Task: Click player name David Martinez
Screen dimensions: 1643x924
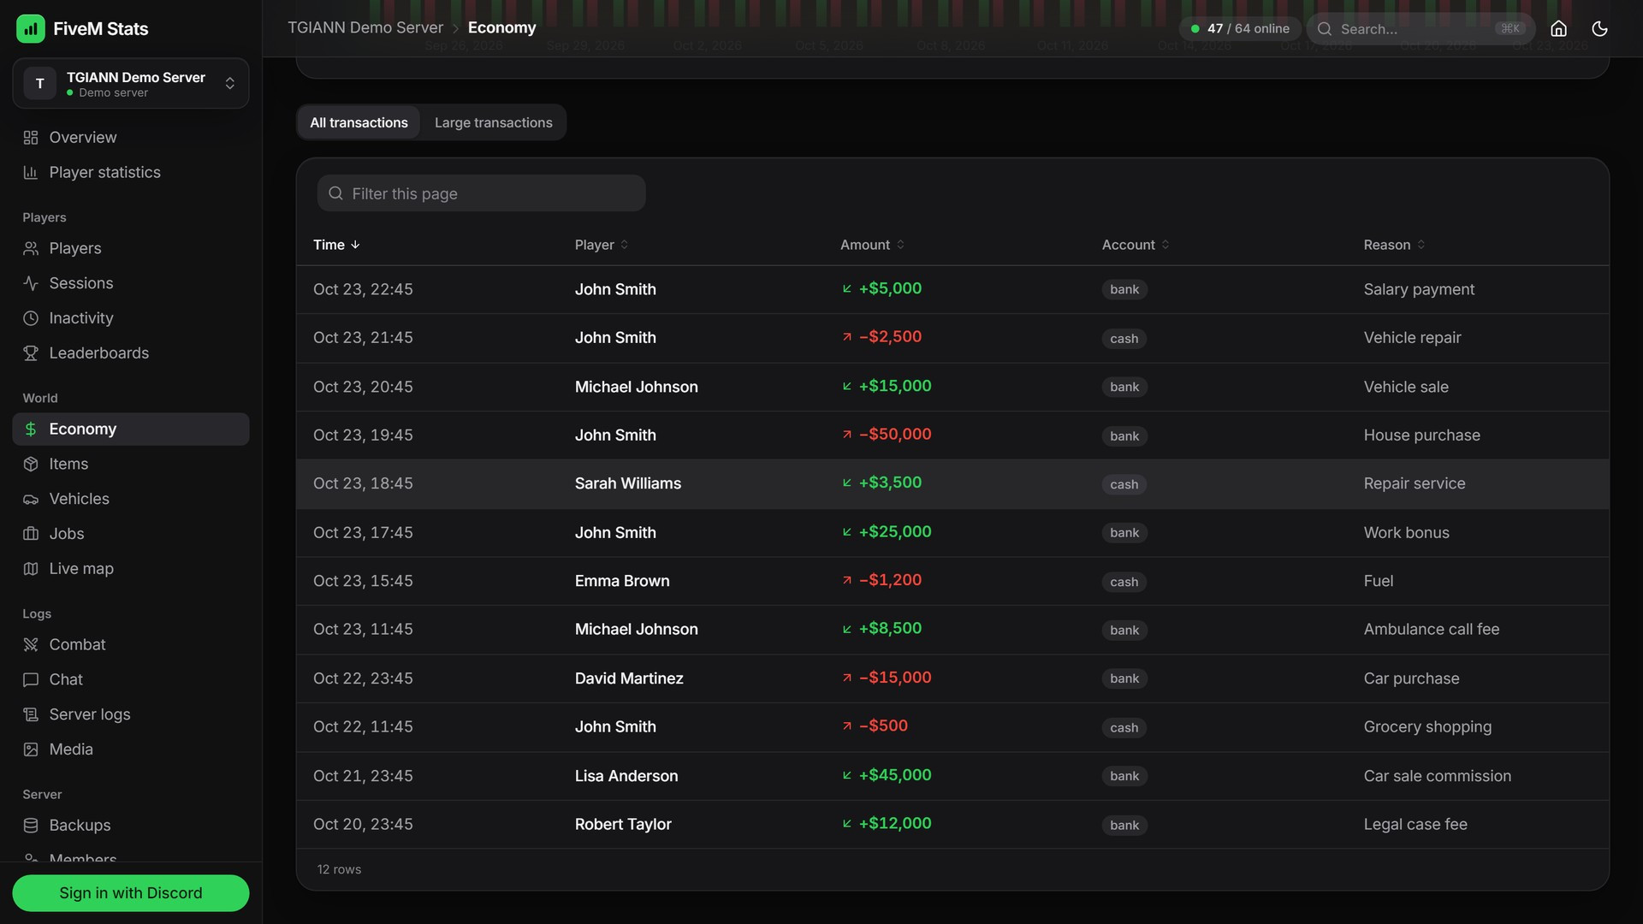Action: [x=629, y=678]
